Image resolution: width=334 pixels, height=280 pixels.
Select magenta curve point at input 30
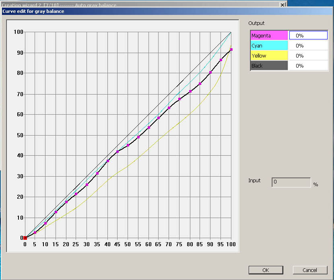pos(87,185)
